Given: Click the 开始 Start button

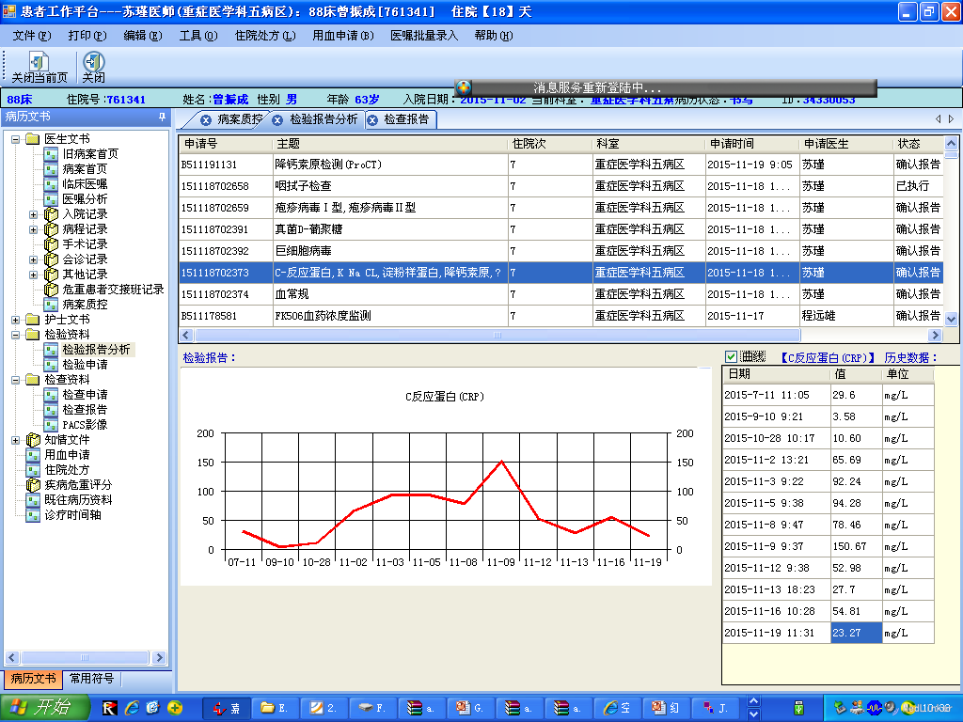Looking at the screenshot, I should 39,708.
